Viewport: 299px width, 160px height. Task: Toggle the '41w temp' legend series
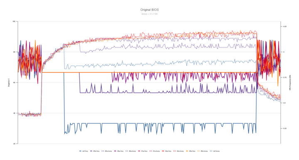tap(154, 151)
